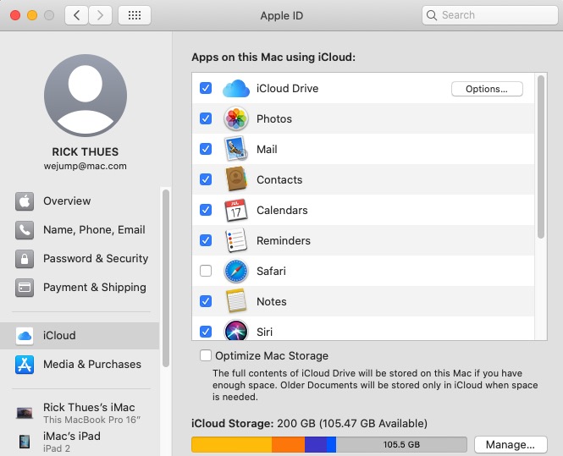Click the Contacts book icon
Image resolution: width=563 pixels, height=456 pixels.
[236, 179]
